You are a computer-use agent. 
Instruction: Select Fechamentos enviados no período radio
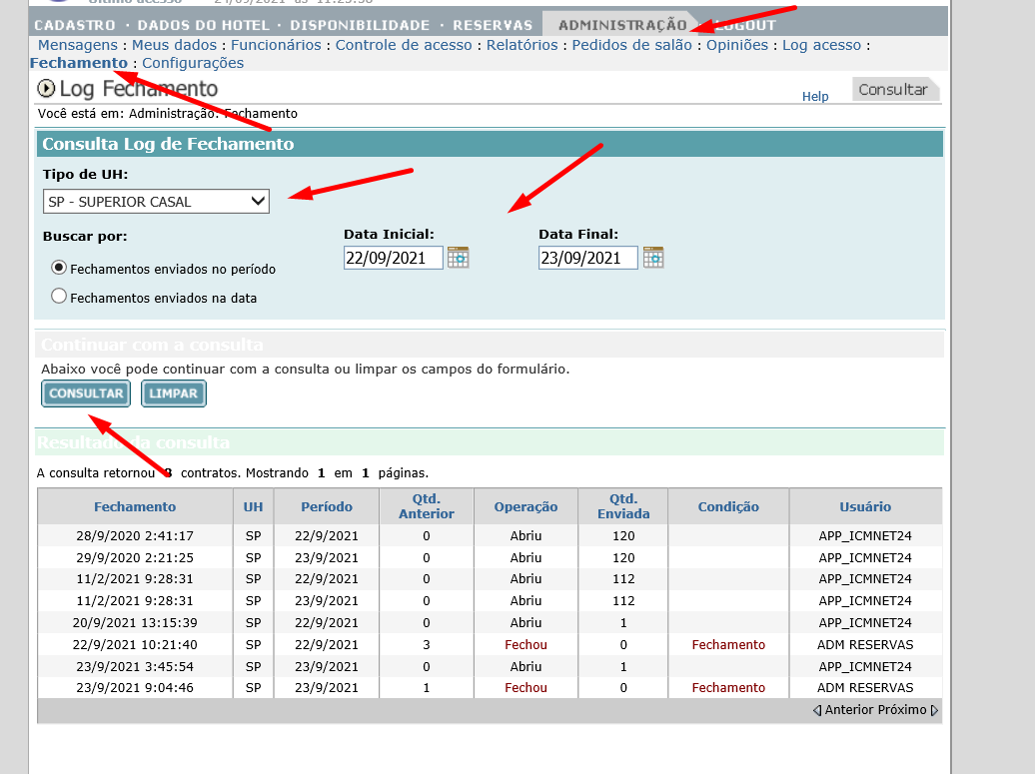pos(59,268)
